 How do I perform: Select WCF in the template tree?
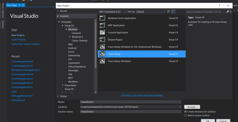(x=71, y=78)
